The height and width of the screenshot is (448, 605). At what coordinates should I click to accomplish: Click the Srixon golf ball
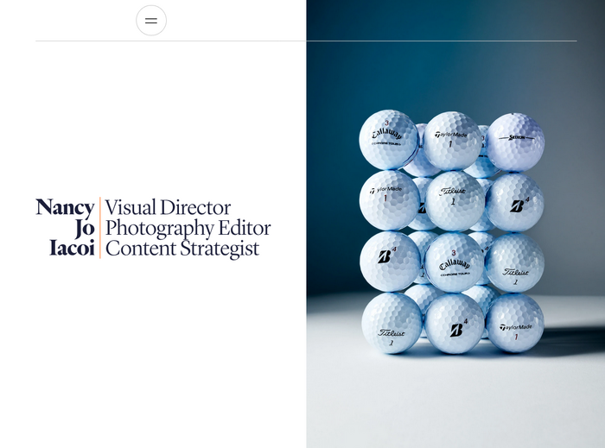(x=516, y=142)
